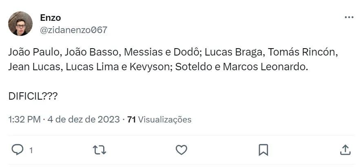Click the @zidanenzo067 handle

click(x=73, y=30)
